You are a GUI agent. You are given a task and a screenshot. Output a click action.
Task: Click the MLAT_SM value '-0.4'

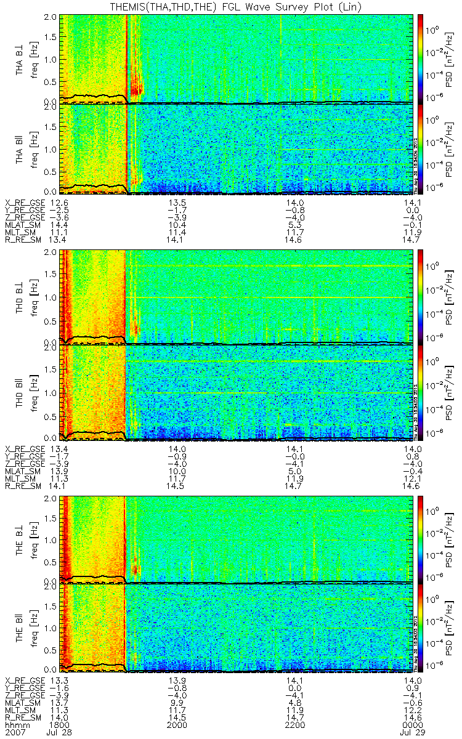[413, 471]
